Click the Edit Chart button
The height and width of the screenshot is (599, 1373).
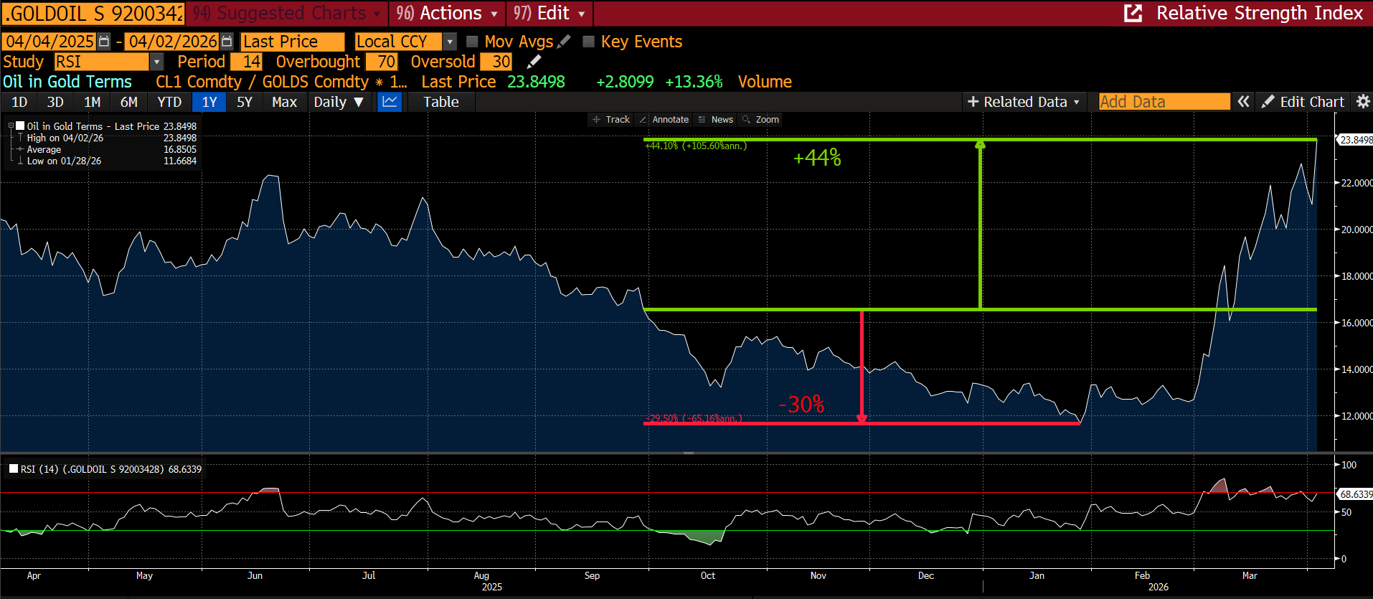pyautogui.click(x=1304, y=102)
